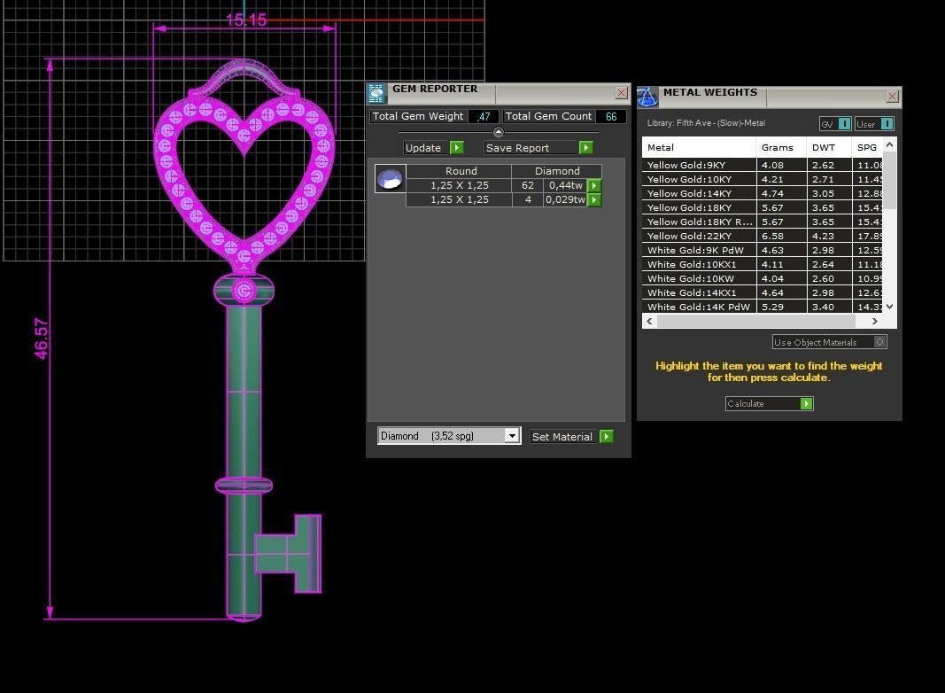Select the White Gold:10KX1 row
The height and width of the screenshot is (693, 945).
click(x=763, y=264)
